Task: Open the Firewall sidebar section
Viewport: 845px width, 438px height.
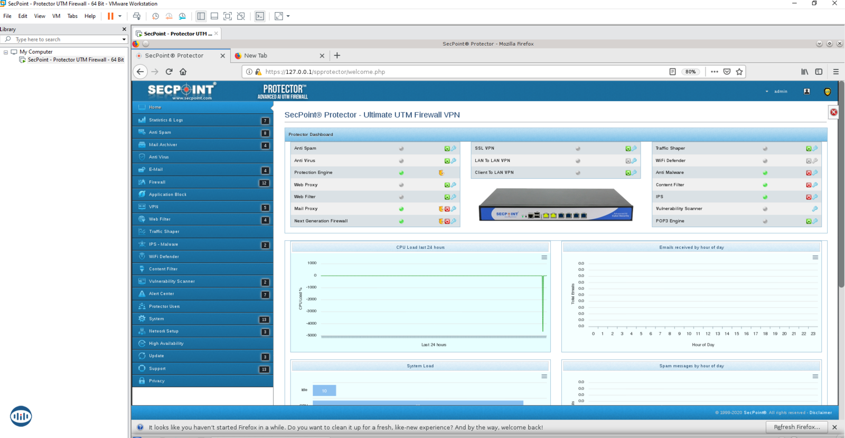Action: tap(157, 182)
